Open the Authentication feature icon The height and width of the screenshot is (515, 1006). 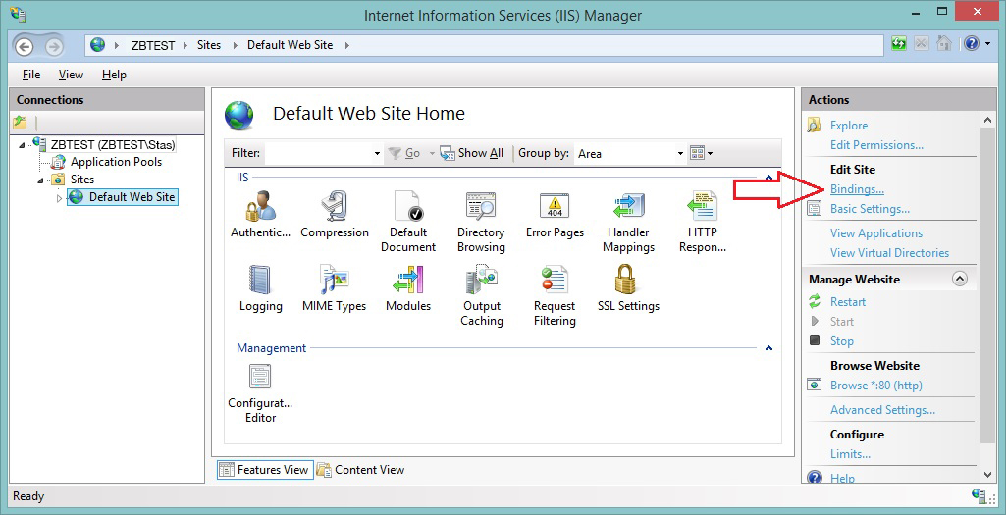pos(260,207)
